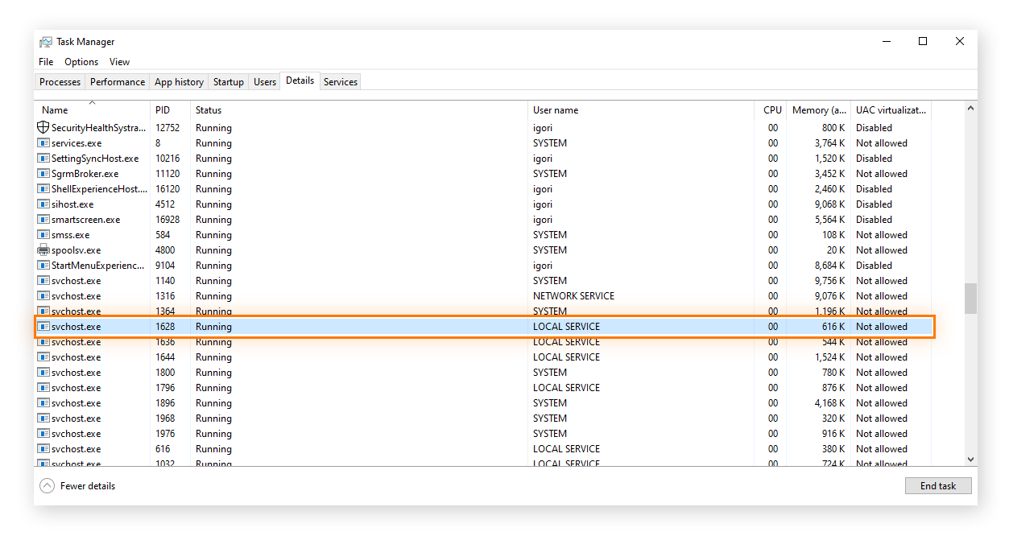Click the 4,168 K memory value
1009x536 pixels.
pos(827,403)
